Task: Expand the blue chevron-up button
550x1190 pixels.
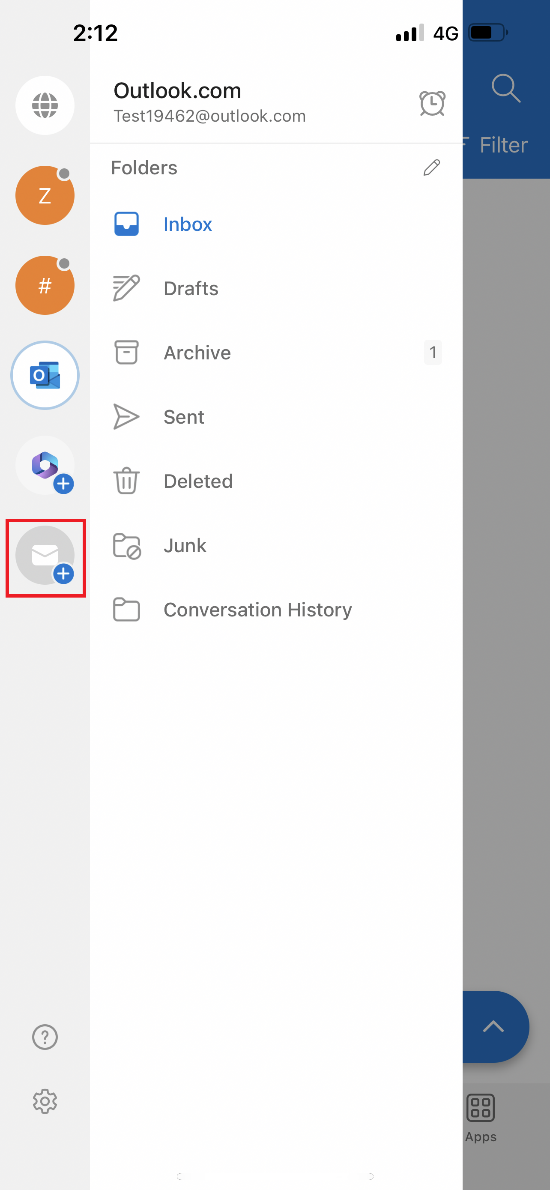Action: (493, 1026)
